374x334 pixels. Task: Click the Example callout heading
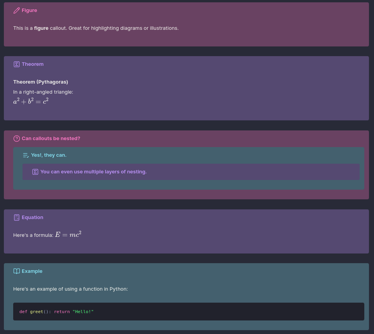pos(32,271)
